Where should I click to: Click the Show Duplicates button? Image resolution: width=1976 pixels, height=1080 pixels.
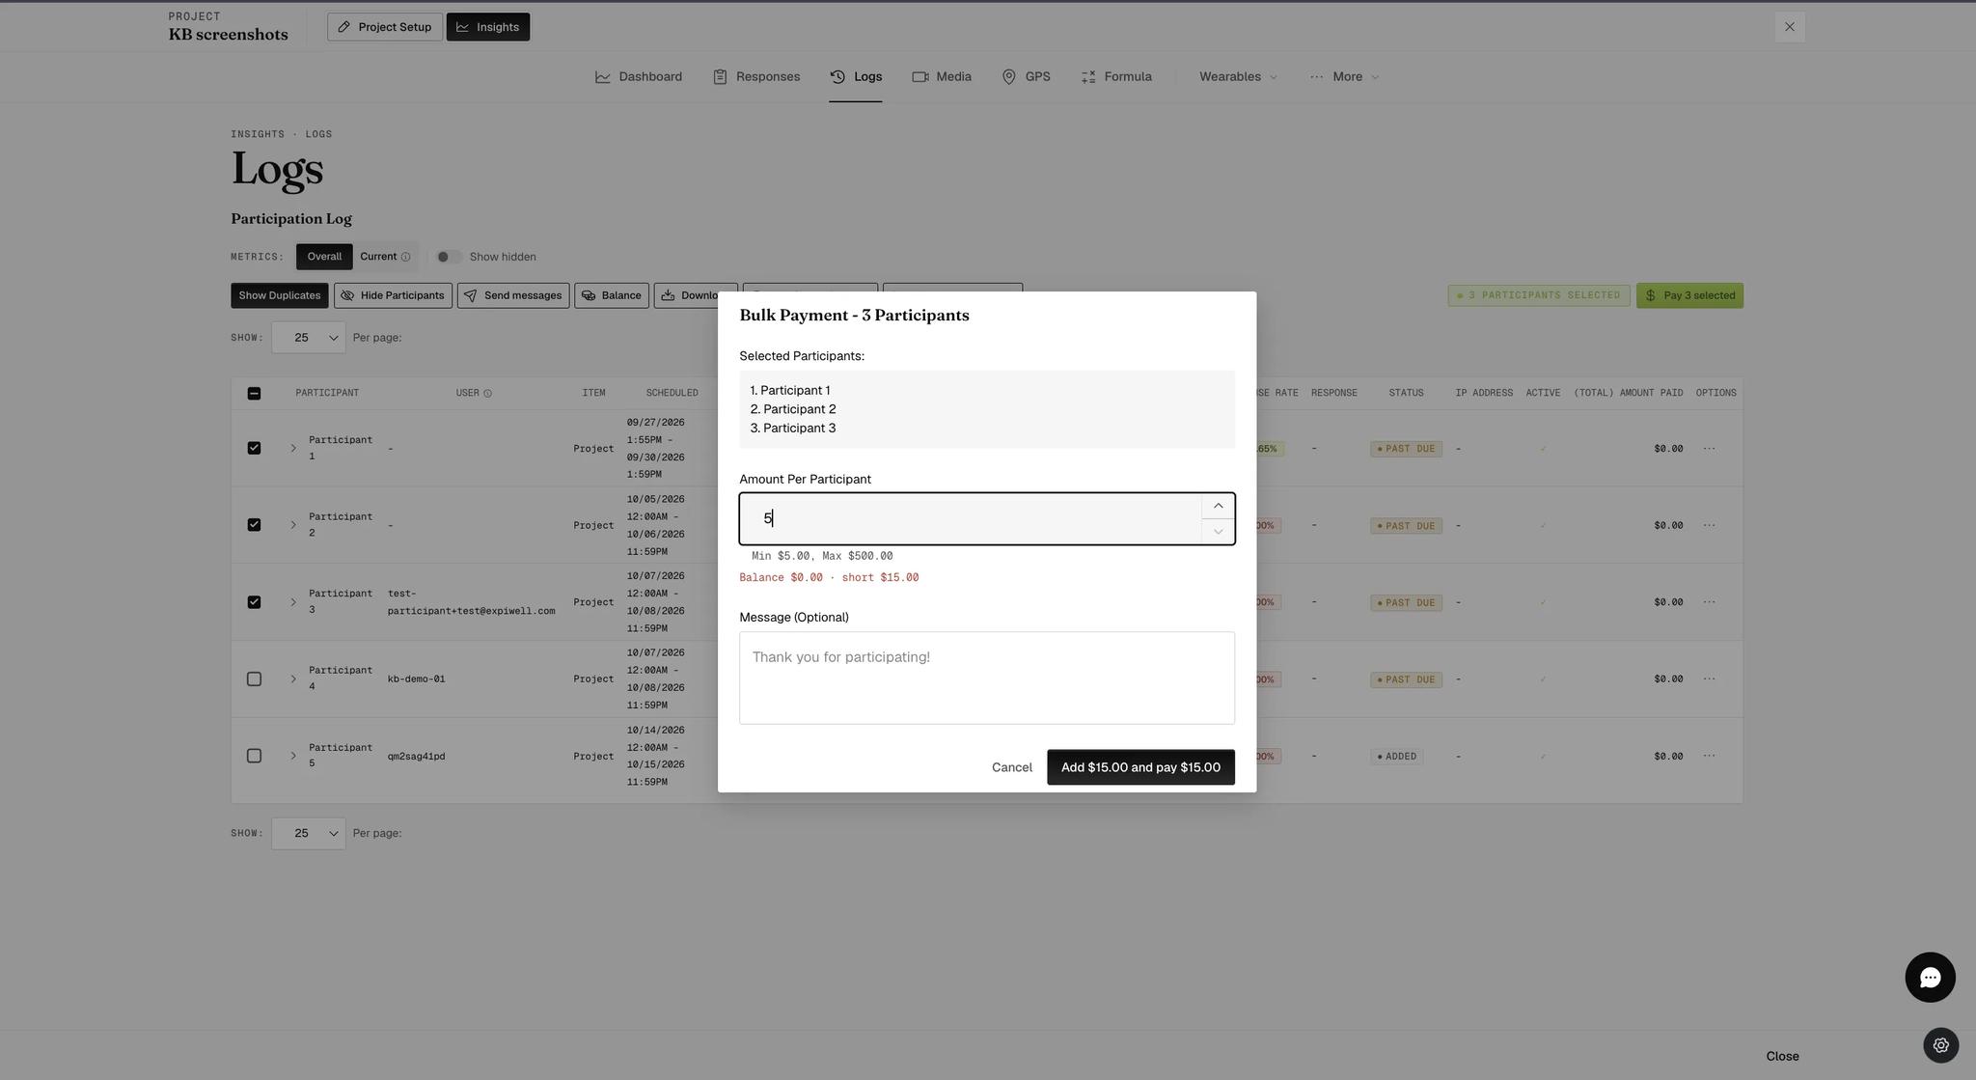280,295
